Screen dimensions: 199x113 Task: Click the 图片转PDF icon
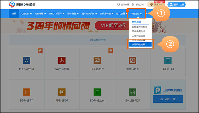click(x=132, y=60)
